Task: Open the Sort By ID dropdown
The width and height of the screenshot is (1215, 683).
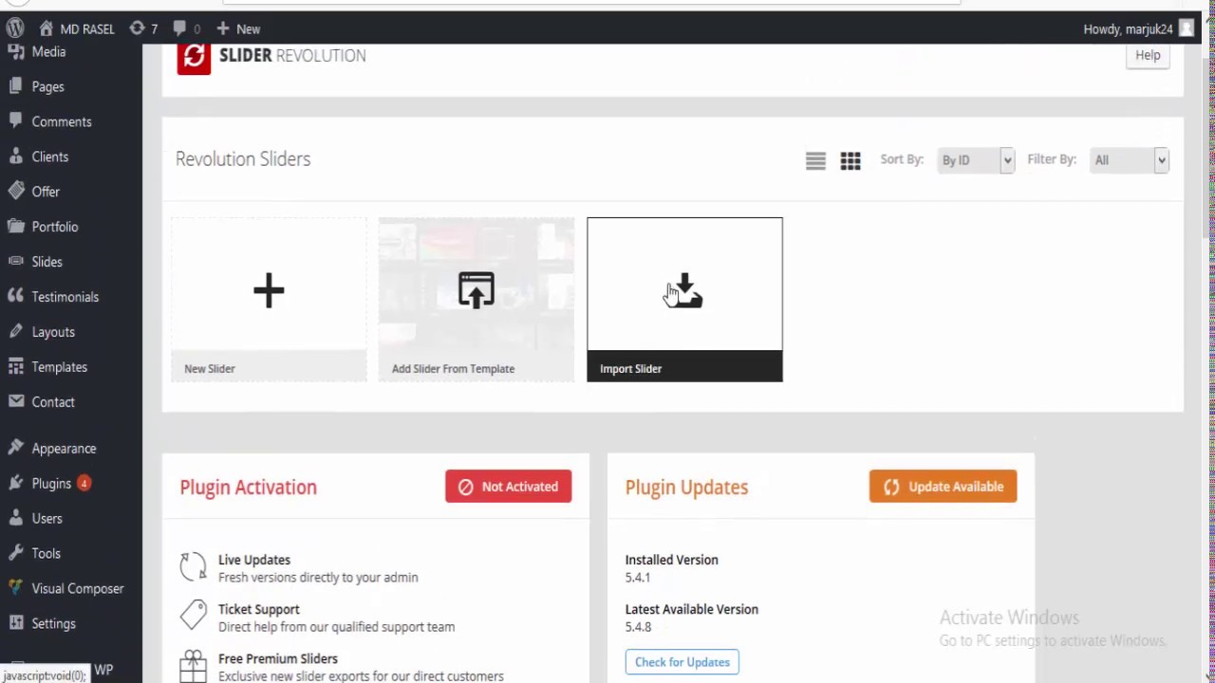Action: (976, 160)
